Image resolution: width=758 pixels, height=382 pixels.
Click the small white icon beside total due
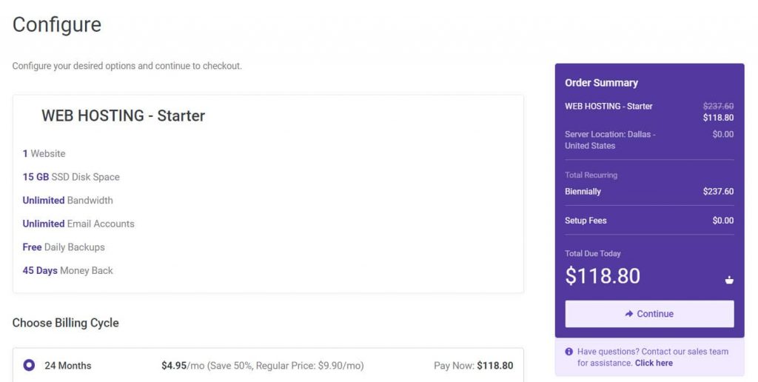pyautogui.click(x=729, y=280)
